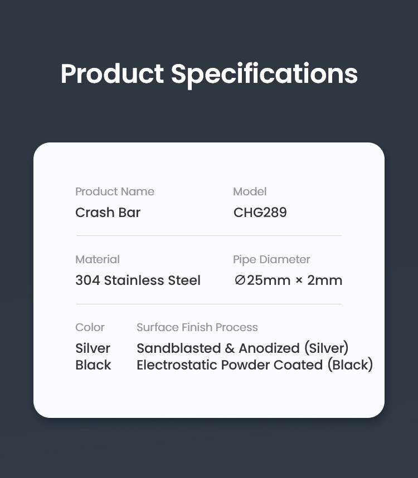Click the ampersand in Sandblasted & Anodized

230,349
